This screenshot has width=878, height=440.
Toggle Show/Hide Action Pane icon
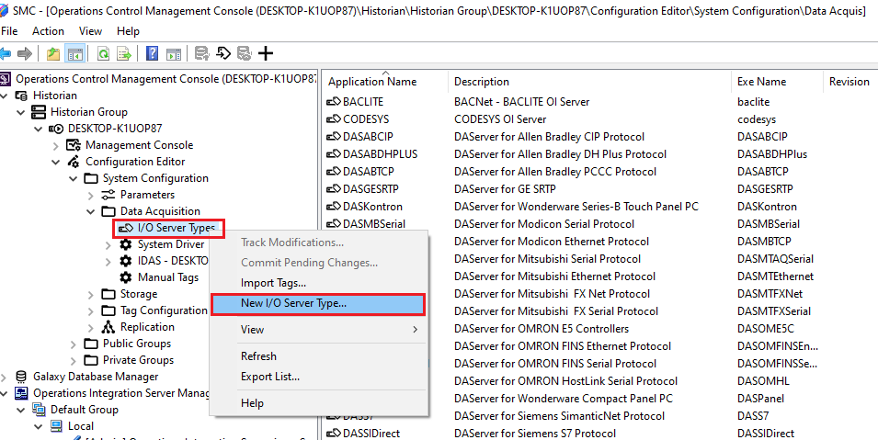(x=174, y=54)
